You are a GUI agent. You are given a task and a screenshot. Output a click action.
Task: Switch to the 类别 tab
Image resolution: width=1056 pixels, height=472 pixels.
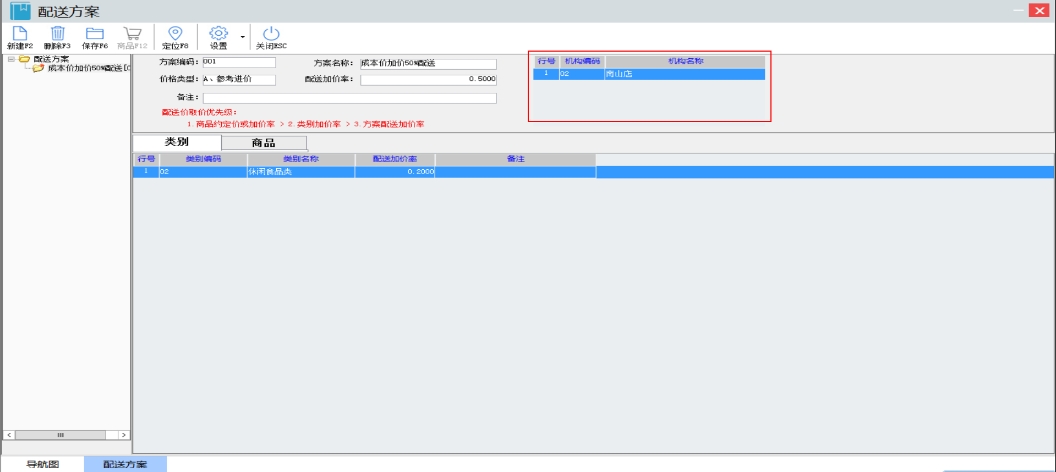[177, 142]
